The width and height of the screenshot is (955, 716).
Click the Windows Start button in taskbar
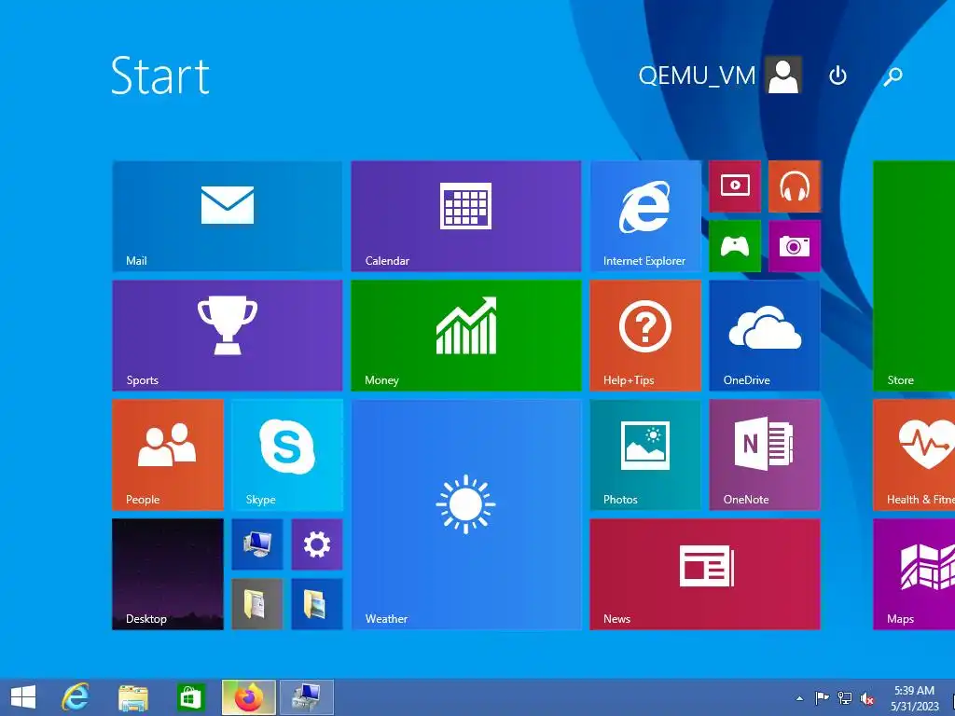click(23, 697)
